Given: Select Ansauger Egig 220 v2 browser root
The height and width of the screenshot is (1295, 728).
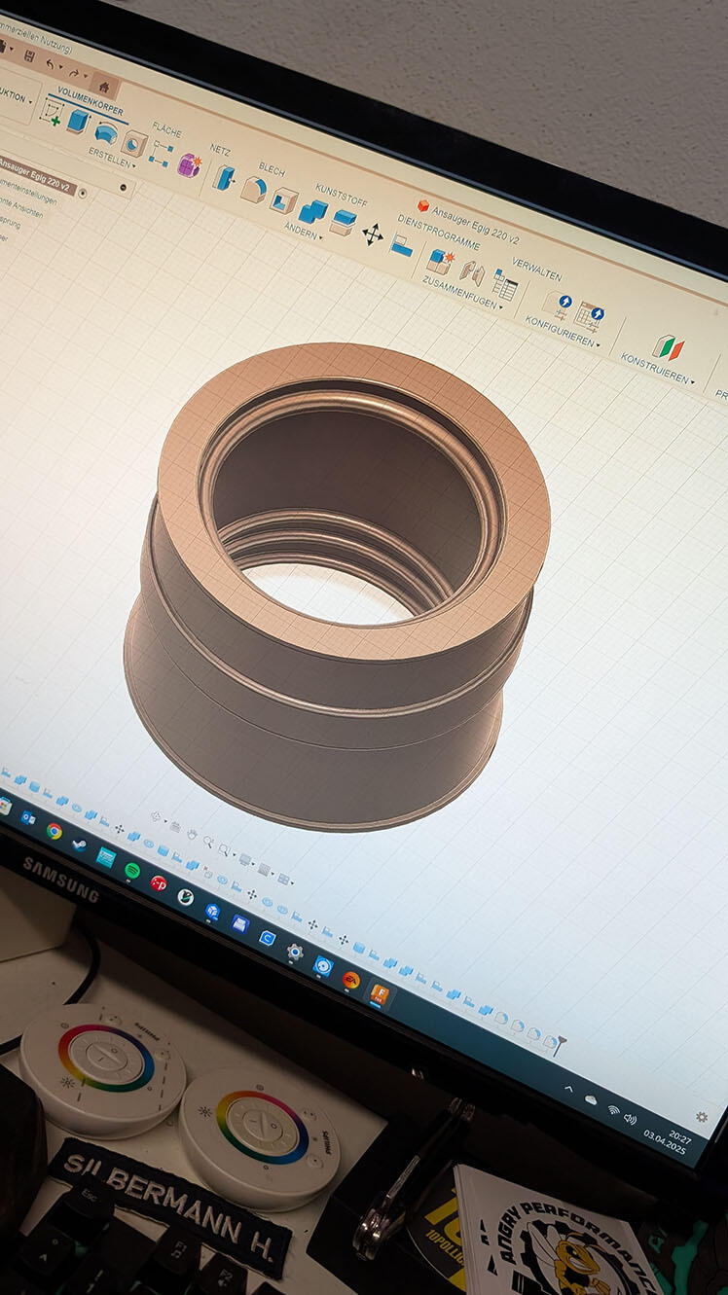Looking at the screenshot, I should point(36,173).
